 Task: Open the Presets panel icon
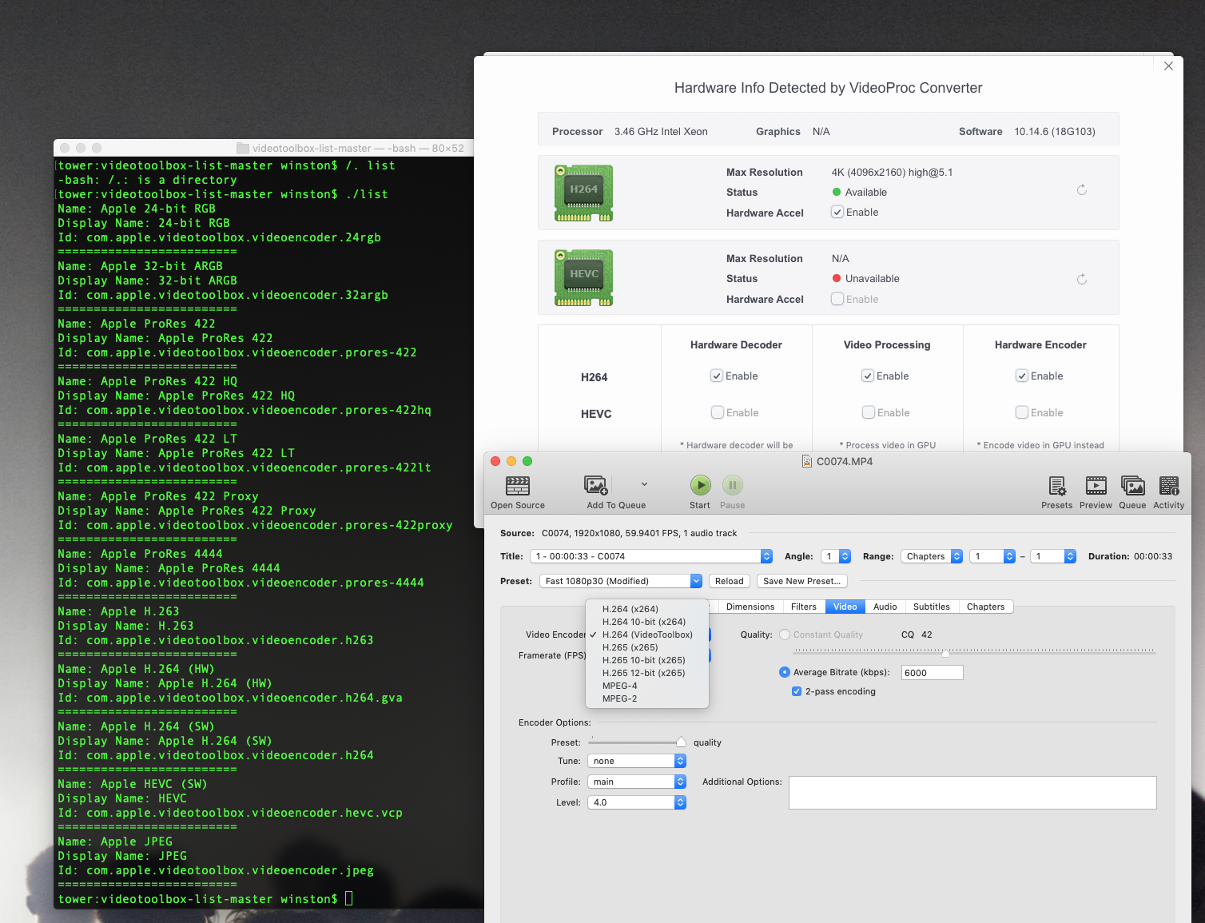coord(1056,486)
